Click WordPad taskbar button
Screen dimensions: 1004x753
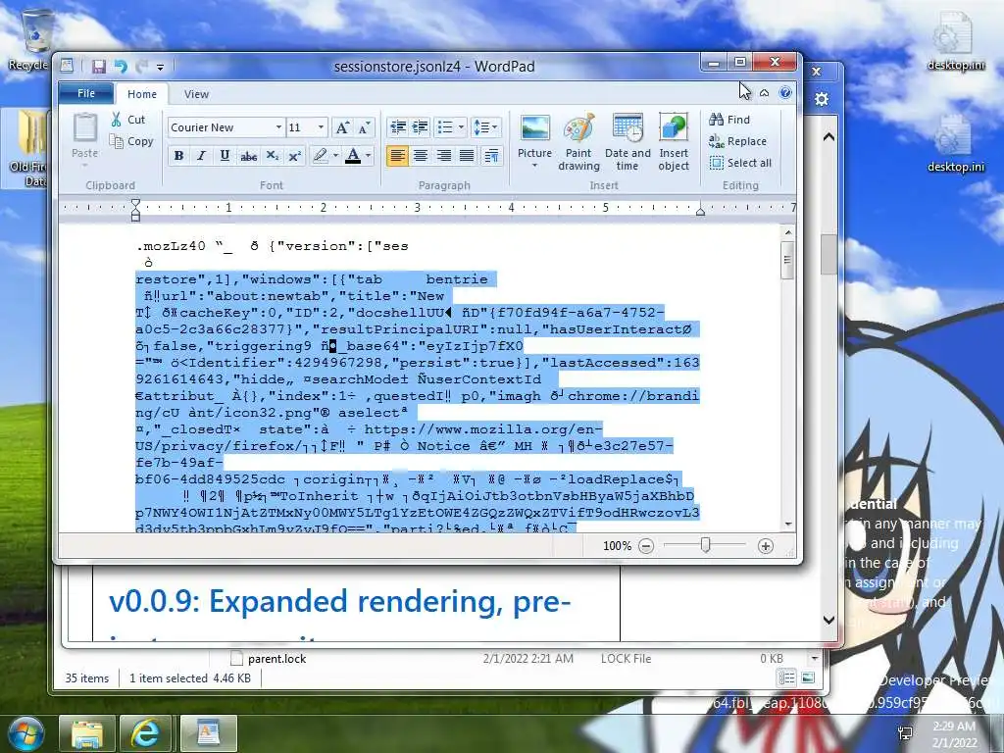pos(209,733)
